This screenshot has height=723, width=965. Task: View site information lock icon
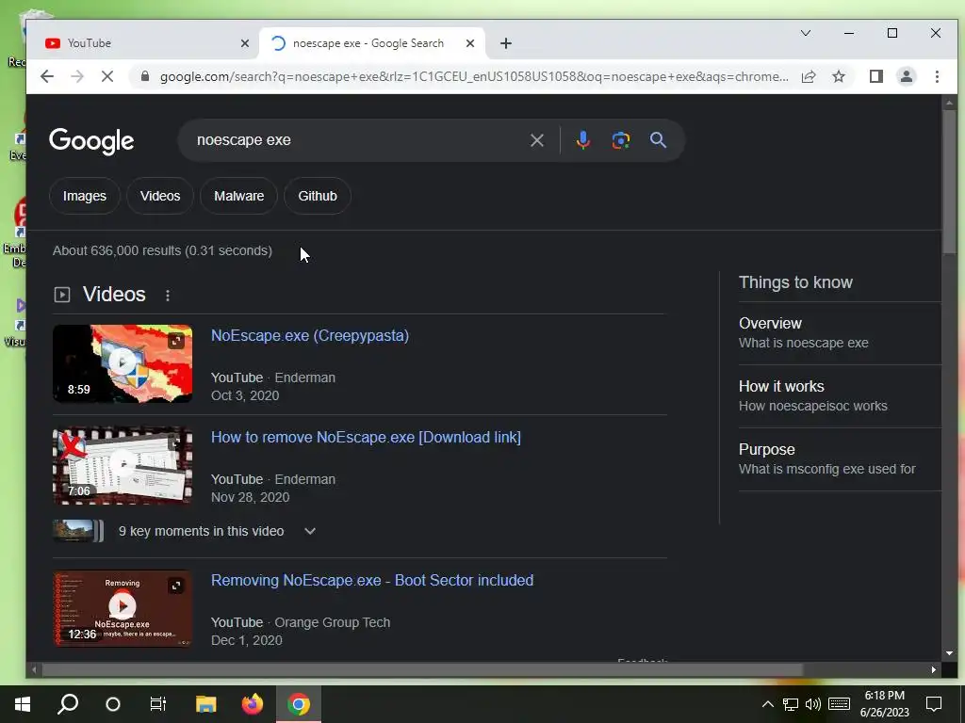(x=145, y=76)
